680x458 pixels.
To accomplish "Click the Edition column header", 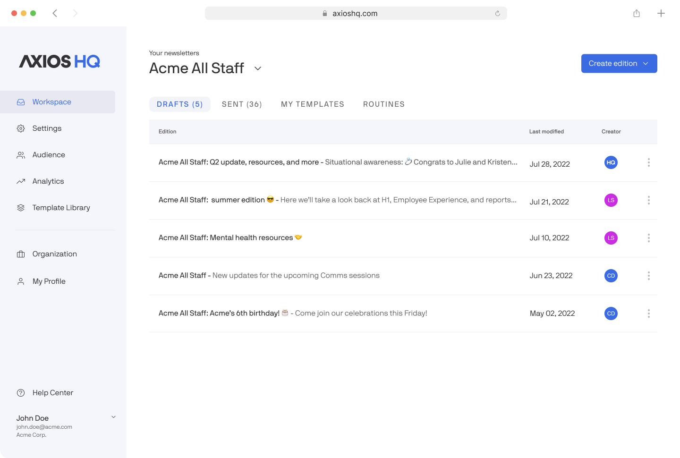I will (168, 132).
